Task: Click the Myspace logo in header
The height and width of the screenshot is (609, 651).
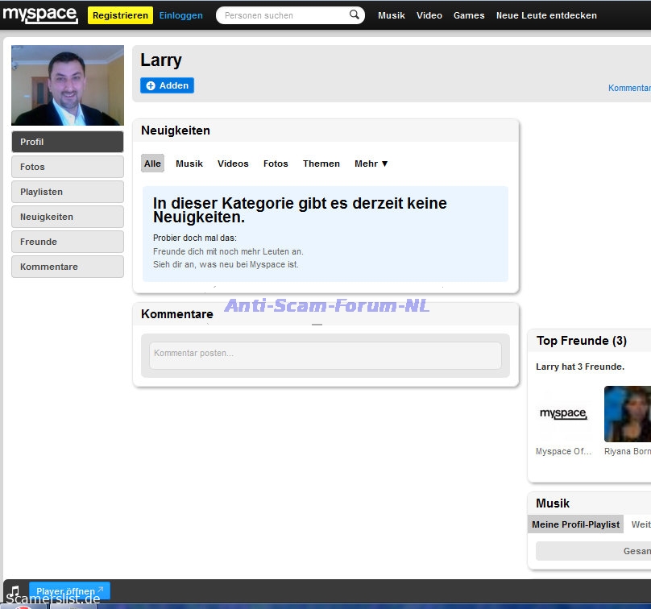Action: coord(40,14)
